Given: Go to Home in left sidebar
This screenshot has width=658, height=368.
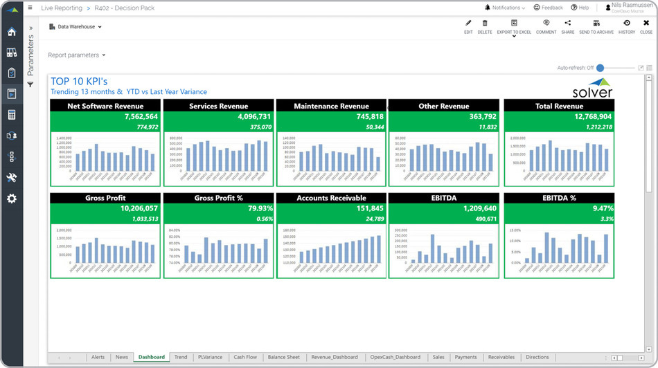Looking at the screenshot, I should 12,32.
